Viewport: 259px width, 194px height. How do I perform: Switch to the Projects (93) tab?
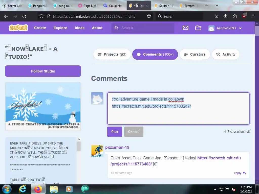(112, 54)
